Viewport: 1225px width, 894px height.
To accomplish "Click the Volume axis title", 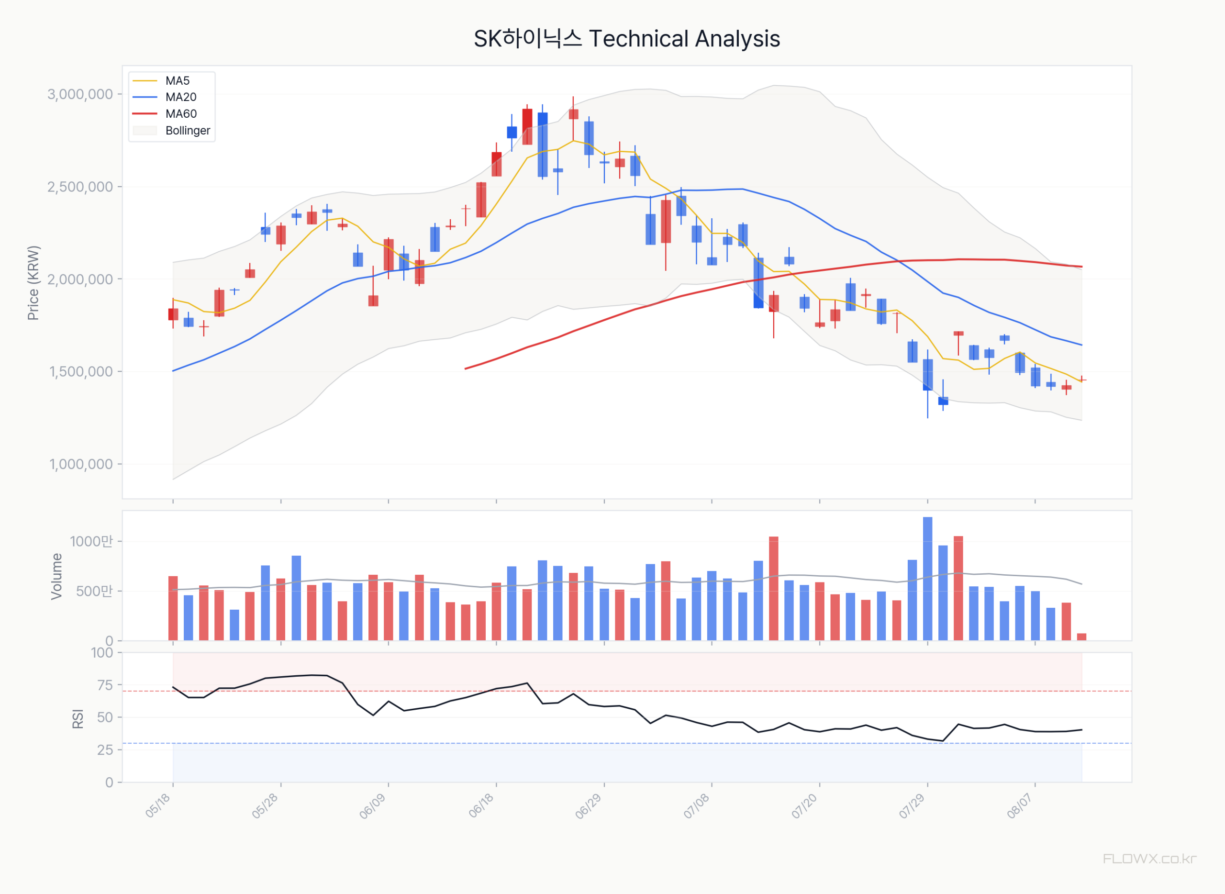I will point(56,576).
